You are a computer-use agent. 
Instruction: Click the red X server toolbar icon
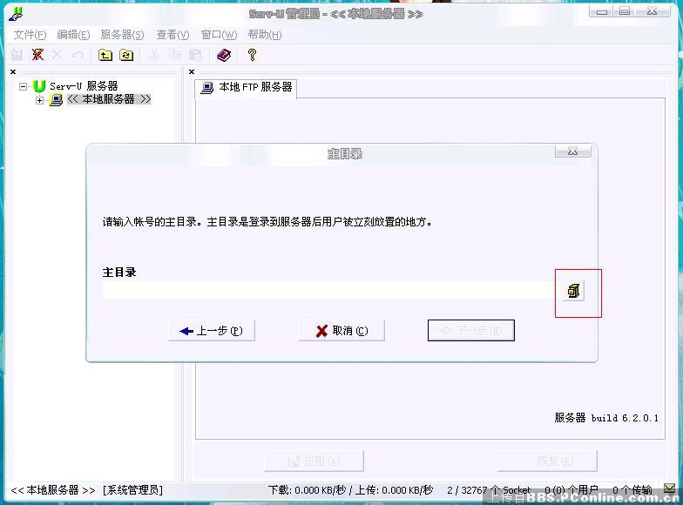pos(37,55)
